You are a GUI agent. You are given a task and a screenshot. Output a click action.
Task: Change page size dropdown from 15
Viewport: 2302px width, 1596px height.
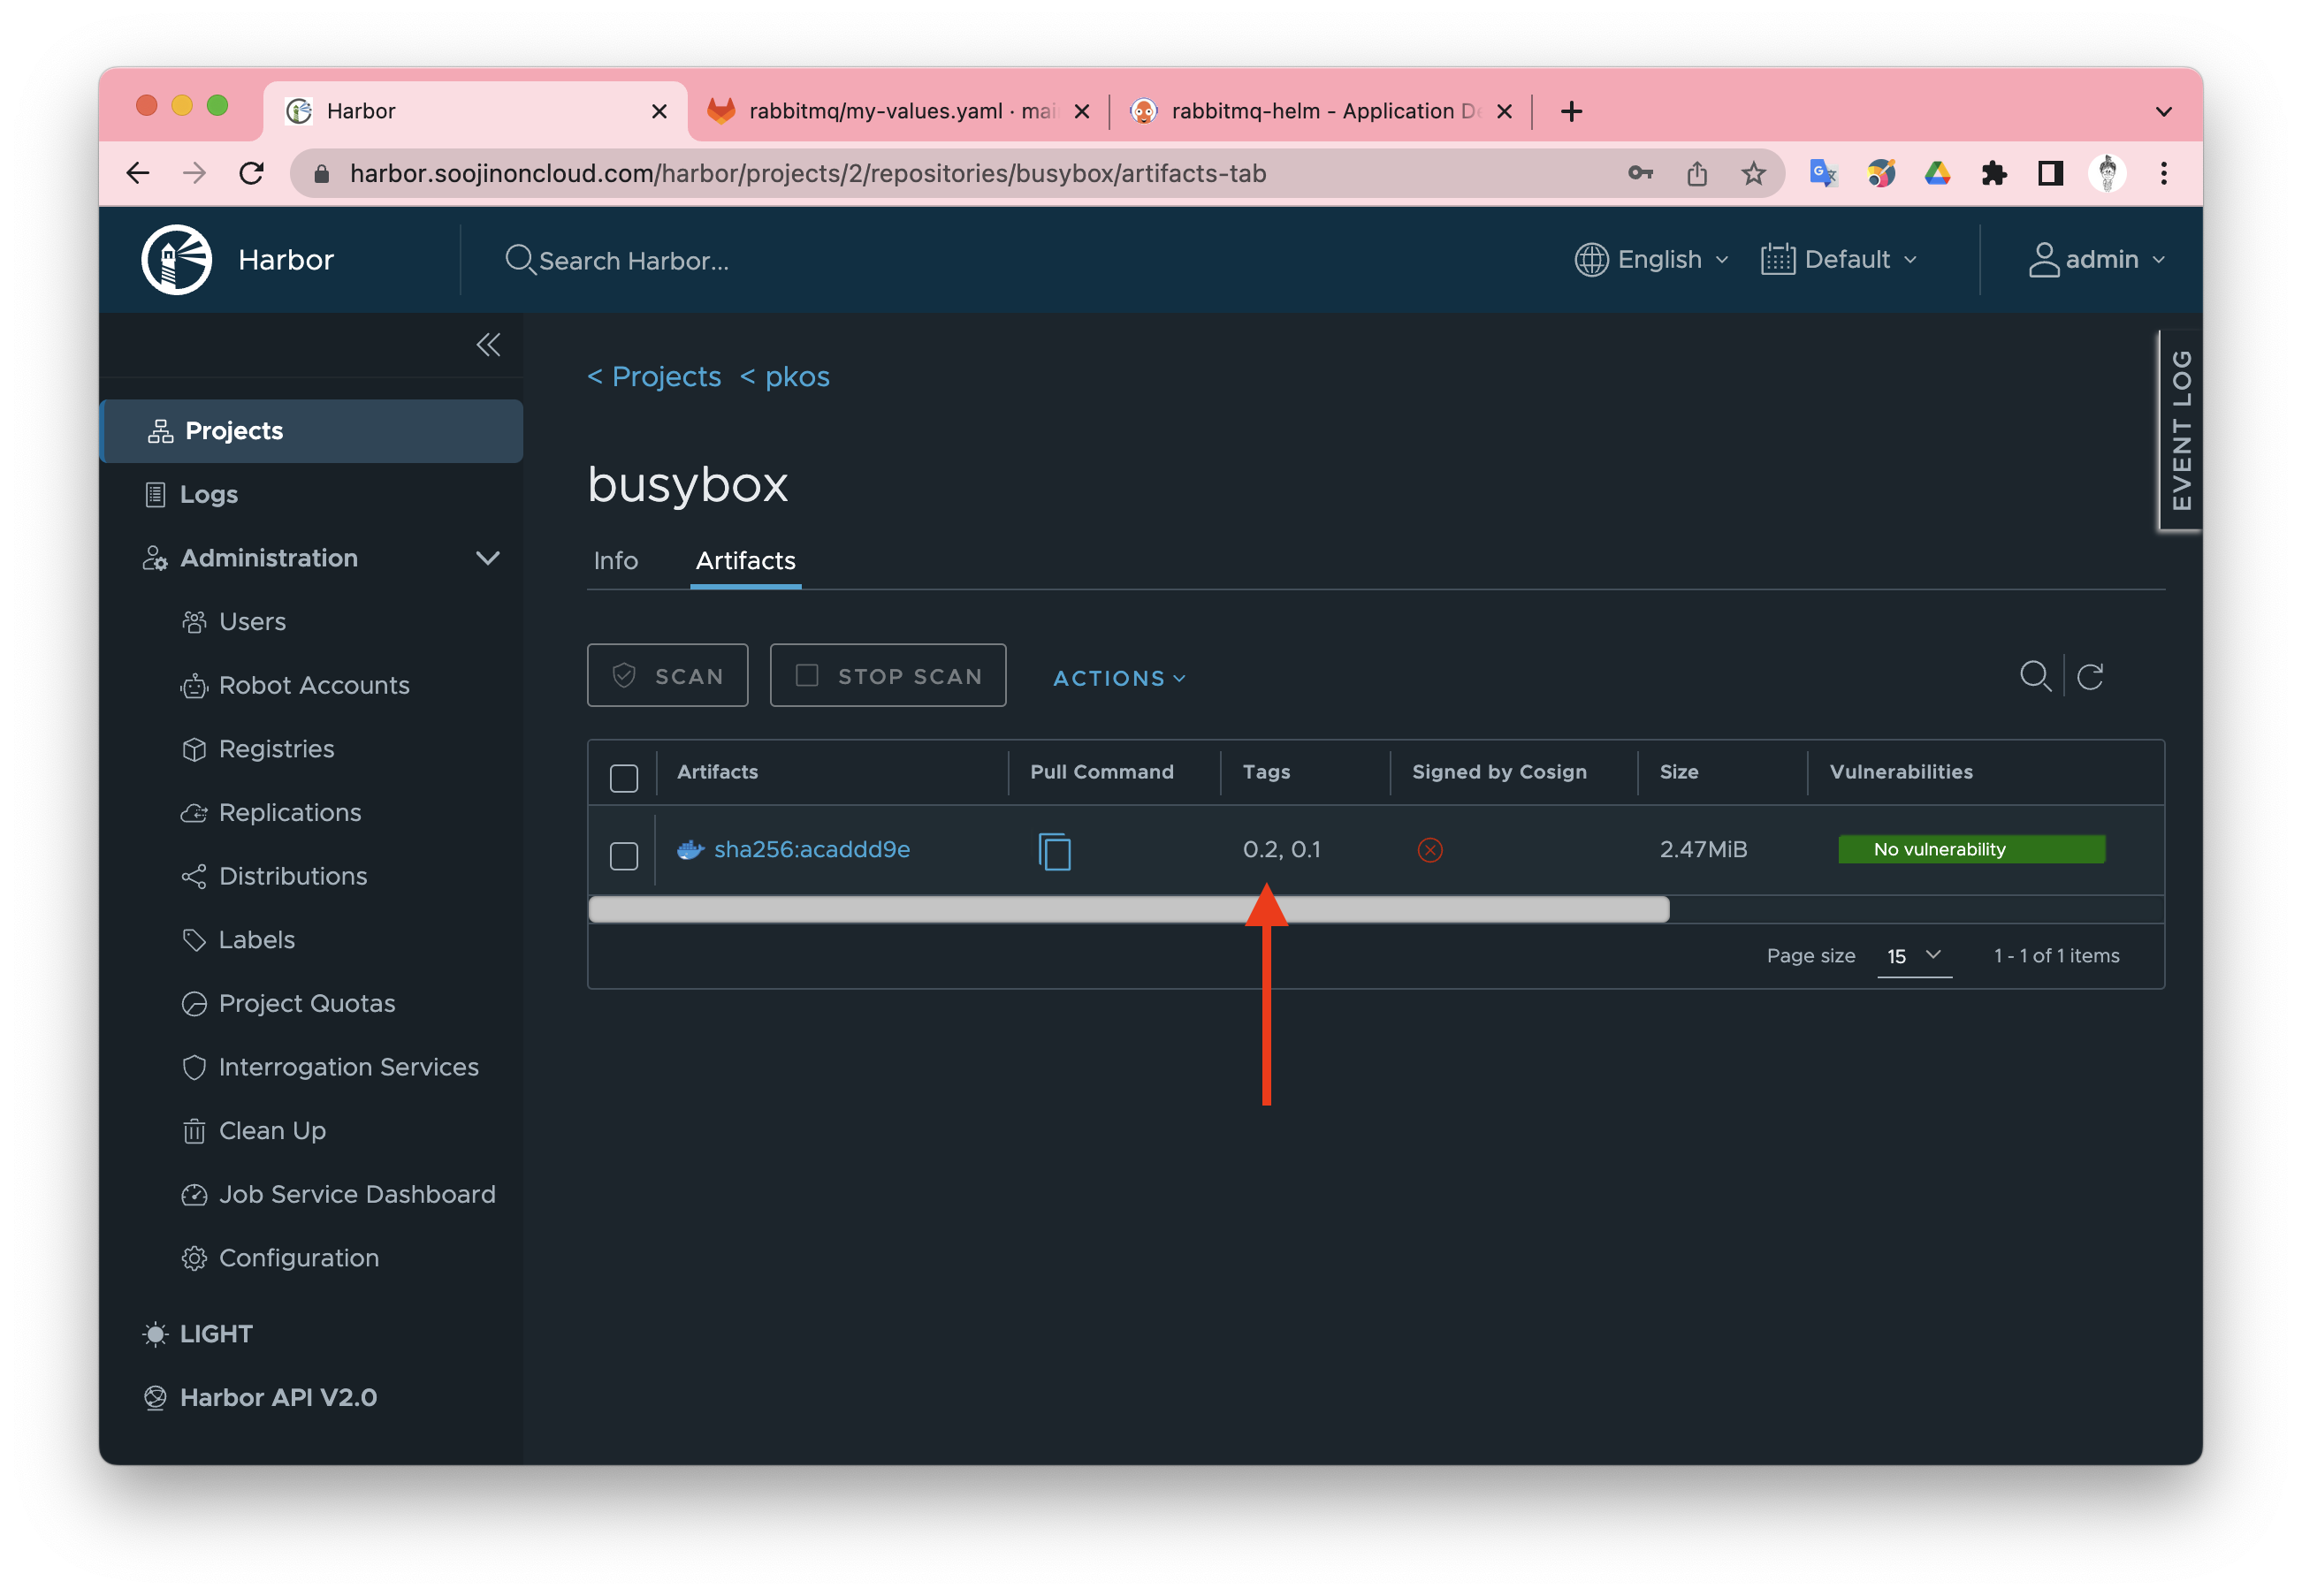pyautogui.click(x=1913, y=956)
